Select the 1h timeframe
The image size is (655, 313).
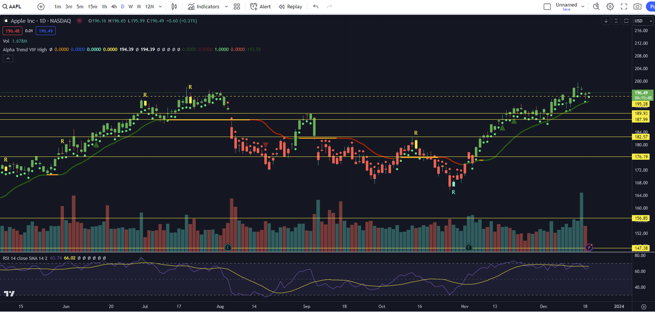(x=104, y=7)
